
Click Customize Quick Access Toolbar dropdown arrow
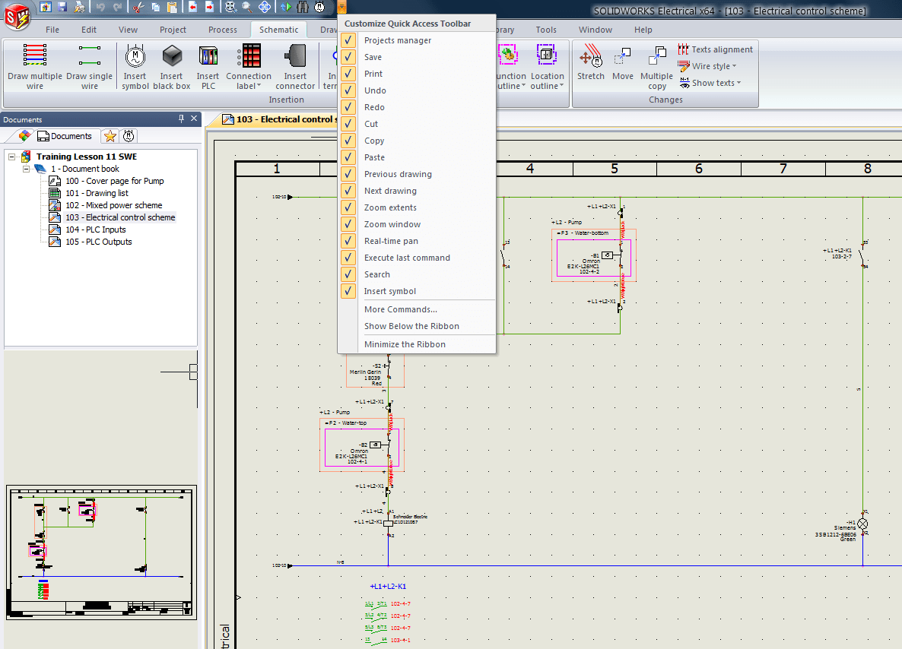click(x=341, y=7)
